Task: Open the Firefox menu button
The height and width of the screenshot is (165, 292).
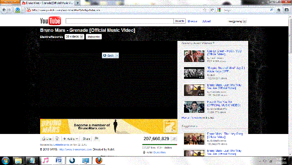Action: [x=10, y=2]
